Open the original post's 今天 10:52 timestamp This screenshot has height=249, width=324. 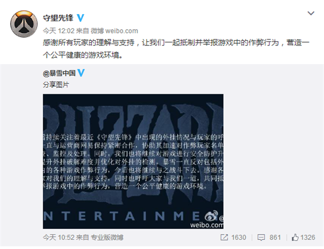coord(58,238)
